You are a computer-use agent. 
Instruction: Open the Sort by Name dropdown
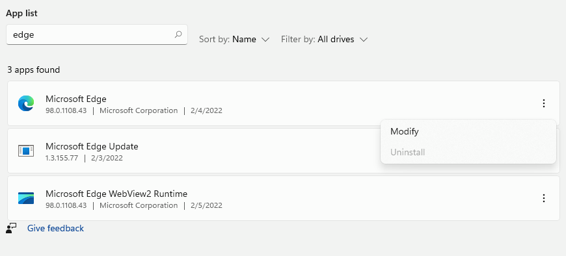point(234,39)
